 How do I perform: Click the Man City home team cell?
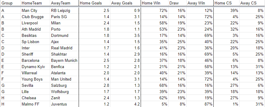coord(35,10)
